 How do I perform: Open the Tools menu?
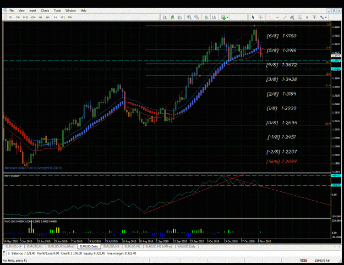point(57,10)
